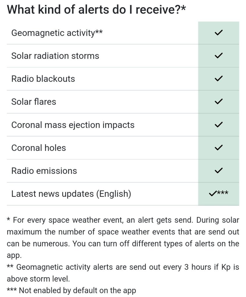Screen dimensions: 246x297
Task: Click the "Not enabled by default" footnote
Action: point(72,290)
